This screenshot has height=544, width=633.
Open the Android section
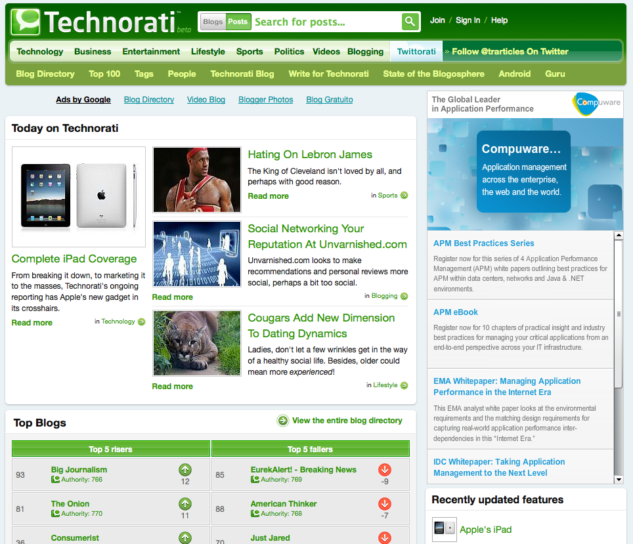click(x=515, y=74)
